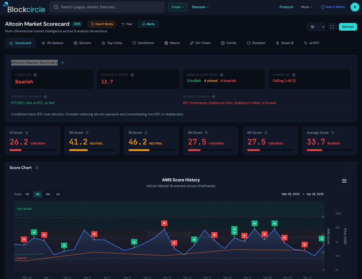Open the Rotation tab
This screenshot has height=279, width=362.
256,43
